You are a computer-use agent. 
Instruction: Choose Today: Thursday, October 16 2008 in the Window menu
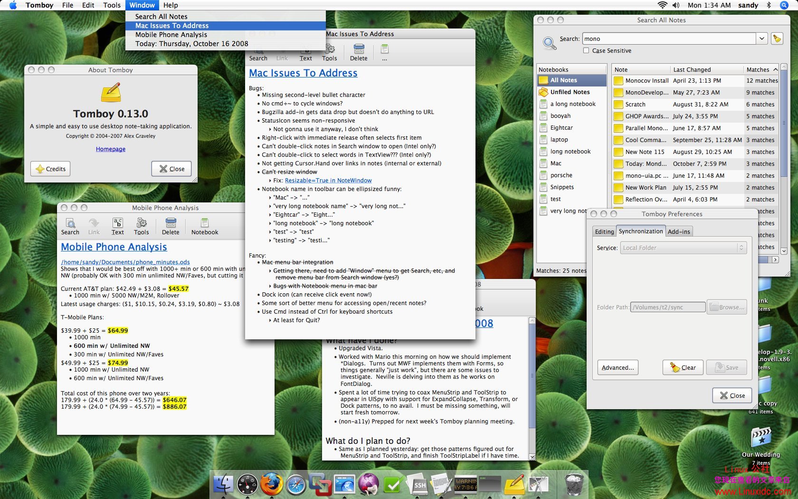point(226,44)
